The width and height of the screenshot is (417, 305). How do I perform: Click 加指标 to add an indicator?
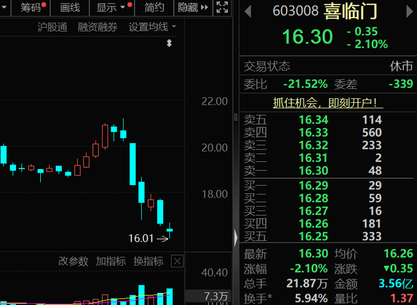[111, 261]
